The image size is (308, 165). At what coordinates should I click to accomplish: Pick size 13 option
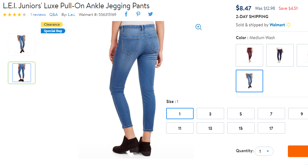click(x=210, y=128)
